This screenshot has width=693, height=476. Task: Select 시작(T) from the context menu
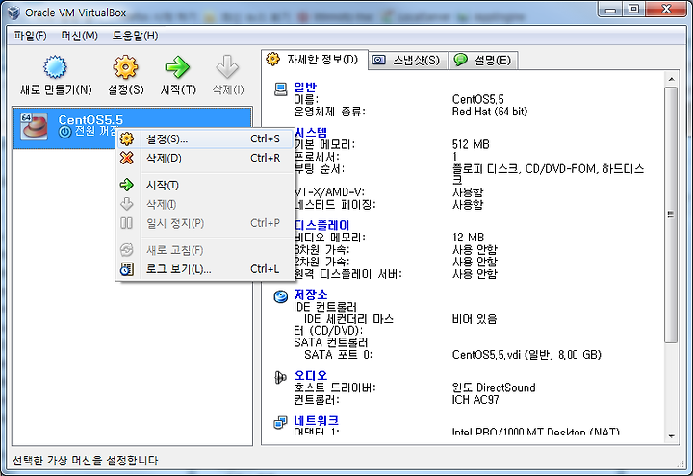[205, 185]
